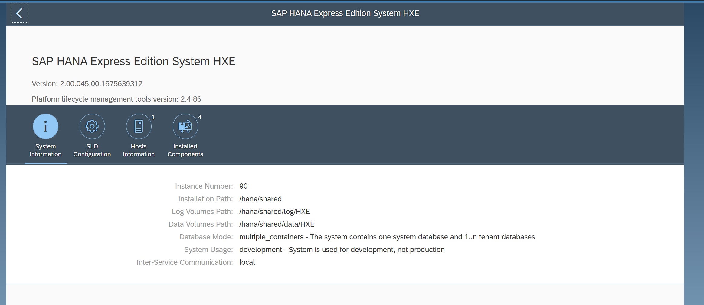Click the large page heading System HXE
Viewport: 704px width, 305px height.
[x=133, y=61]
